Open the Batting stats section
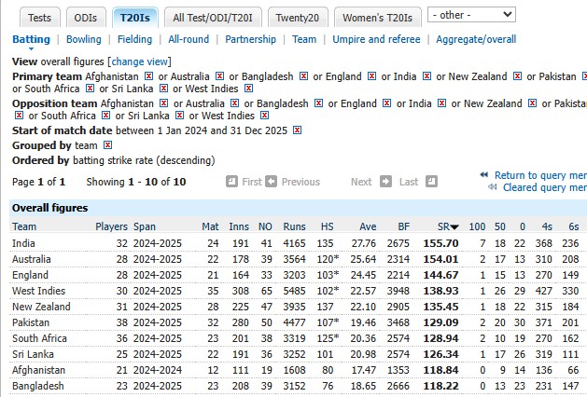Viewport: 587px width, 397px height. tap(31, 39)
